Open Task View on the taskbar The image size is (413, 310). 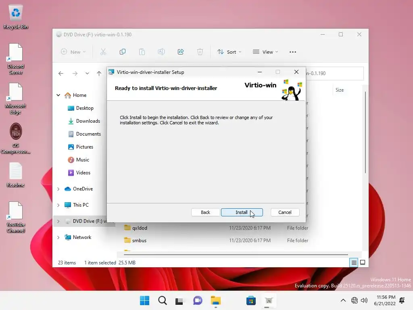pyautogui.click(x=179, y=300)
